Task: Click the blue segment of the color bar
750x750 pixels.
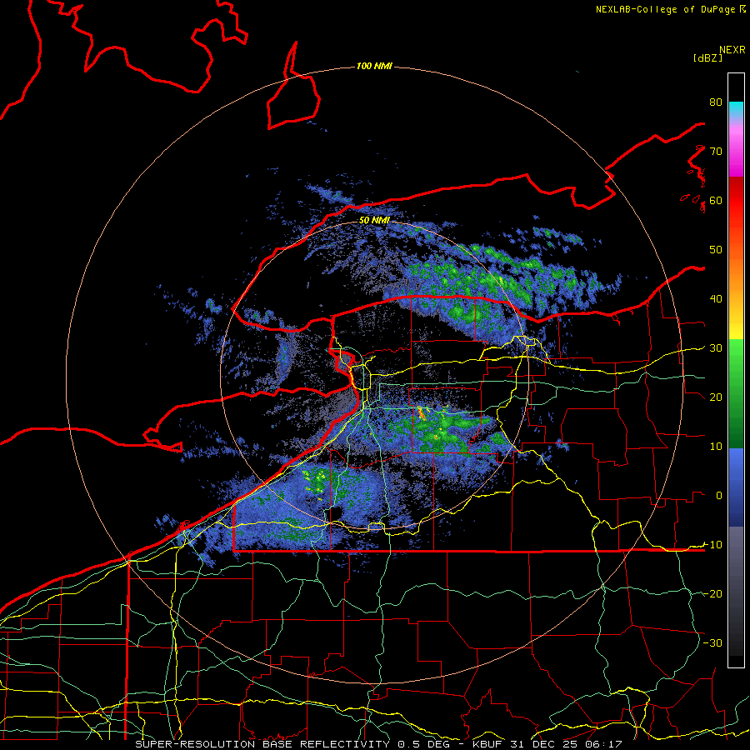Action: click(736, 487)
